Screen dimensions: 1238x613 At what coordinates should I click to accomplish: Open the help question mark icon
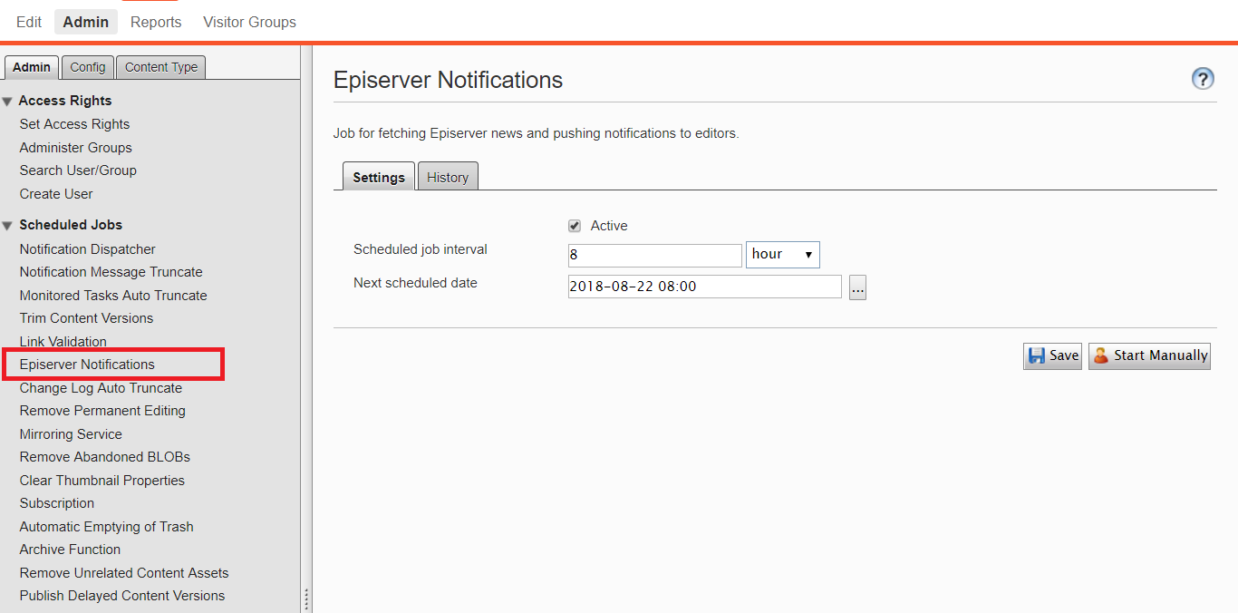pos(1203,79)
